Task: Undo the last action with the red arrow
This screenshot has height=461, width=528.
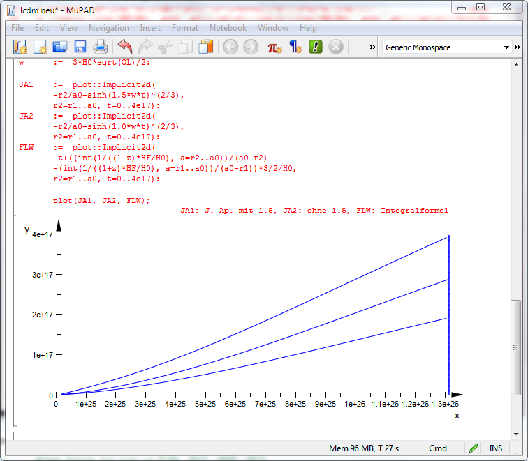Action: (125, 47)
